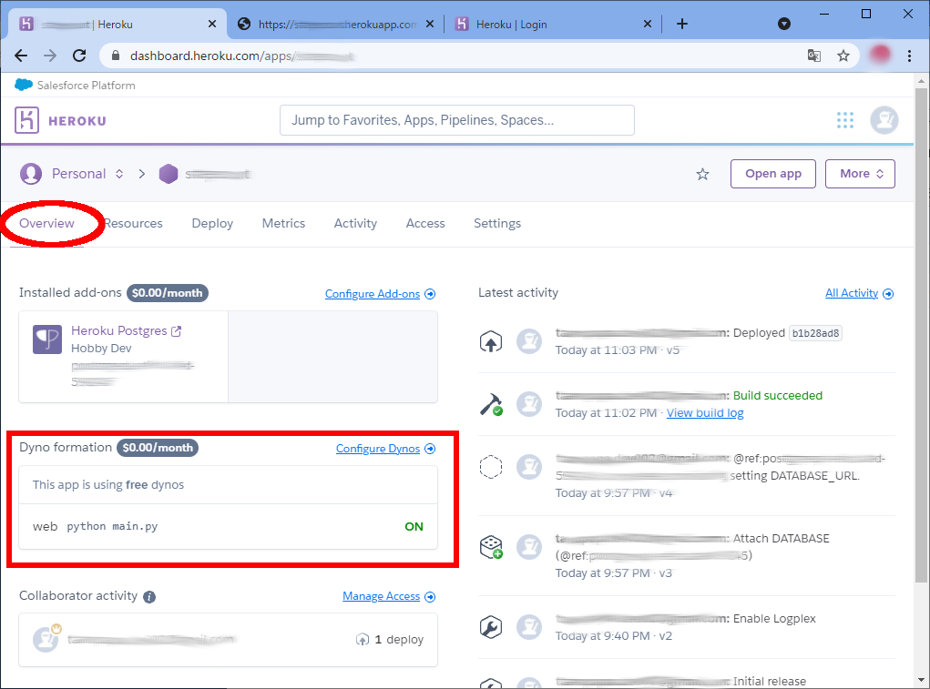Favorite this app with the star icon
The image size is (930, 689).
tap(702, 174)
